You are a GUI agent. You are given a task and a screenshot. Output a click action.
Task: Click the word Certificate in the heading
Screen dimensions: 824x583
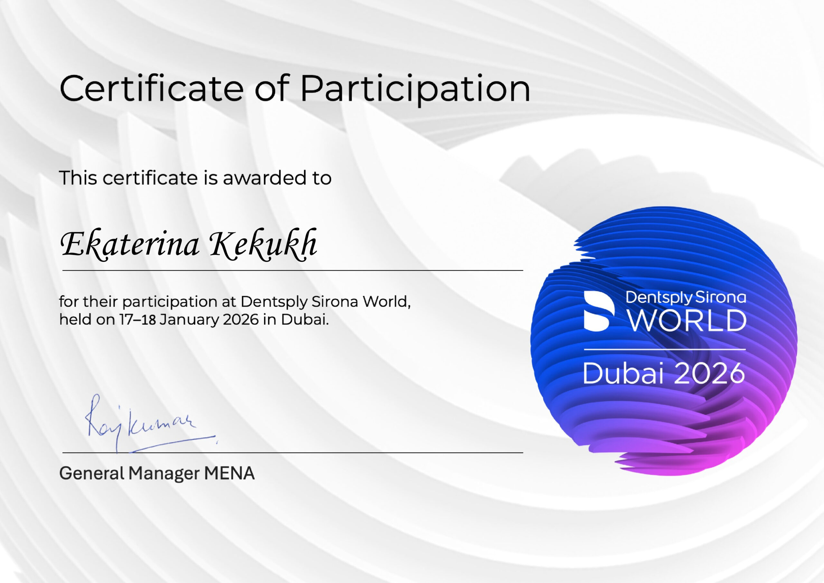point(152,88)
